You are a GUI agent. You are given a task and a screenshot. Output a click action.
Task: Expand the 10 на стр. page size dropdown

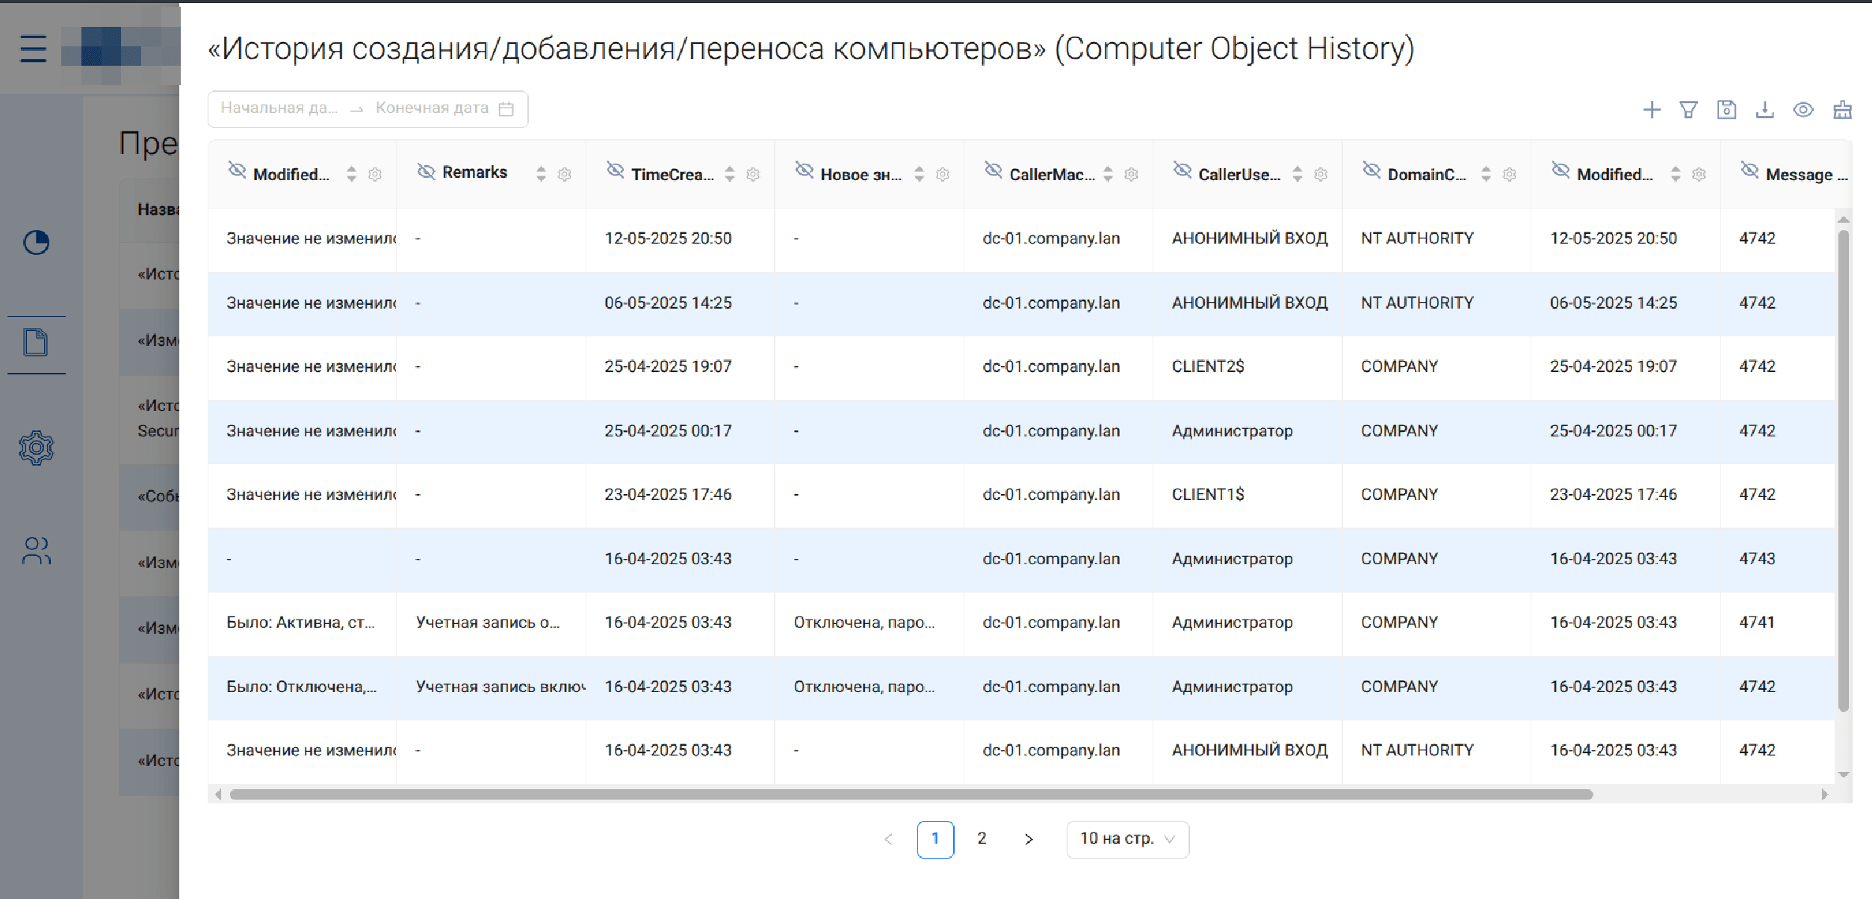(x=1127, y=838)
